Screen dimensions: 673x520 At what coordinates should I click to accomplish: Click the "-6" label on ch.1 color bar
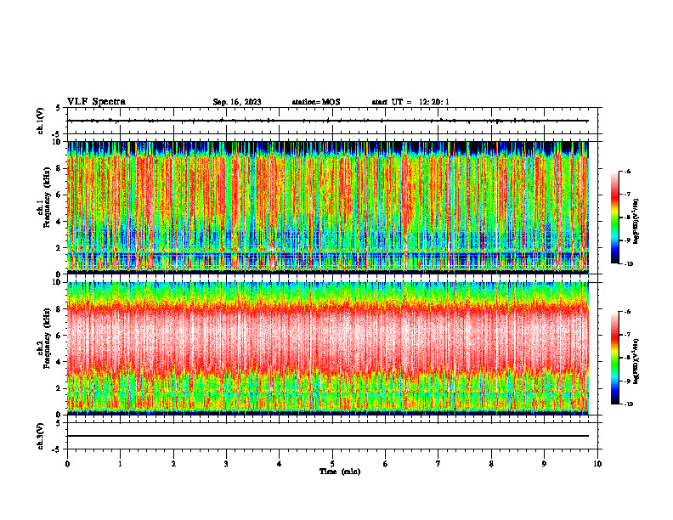(627, 171)
